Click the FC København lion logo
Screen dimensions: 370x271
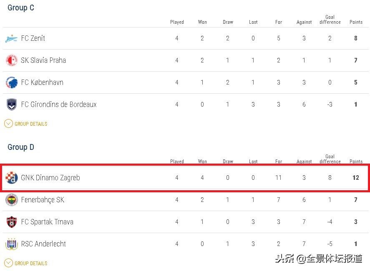click(x=12, y=82)
